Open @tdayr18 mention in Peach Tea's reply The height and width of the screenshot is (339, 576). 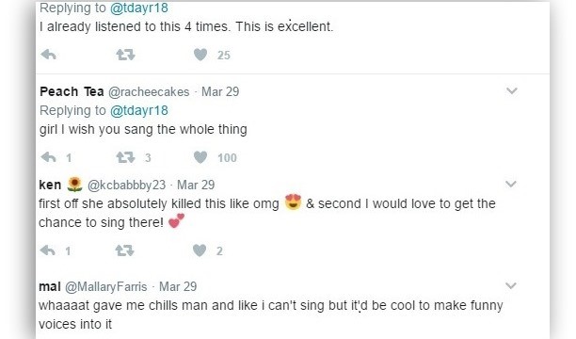click(139, 110)
